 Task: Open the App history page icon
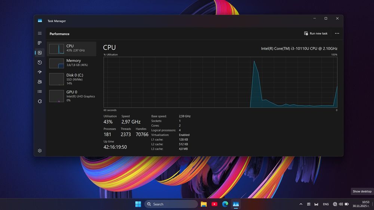coord(40,62)
